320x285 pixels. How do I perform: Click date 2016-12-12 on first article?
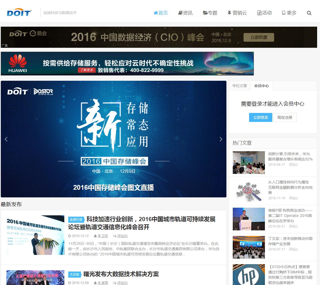coord(80,236)
